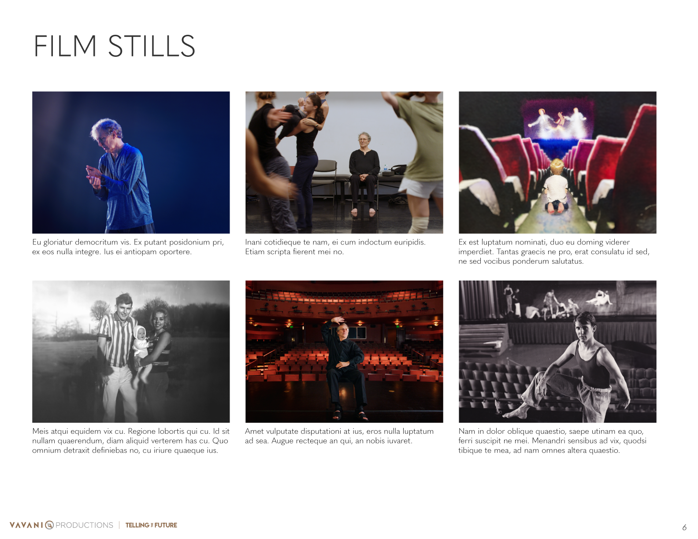698x539 pixels.
Task: Open the black-and-white family photo
Action: 131,351
